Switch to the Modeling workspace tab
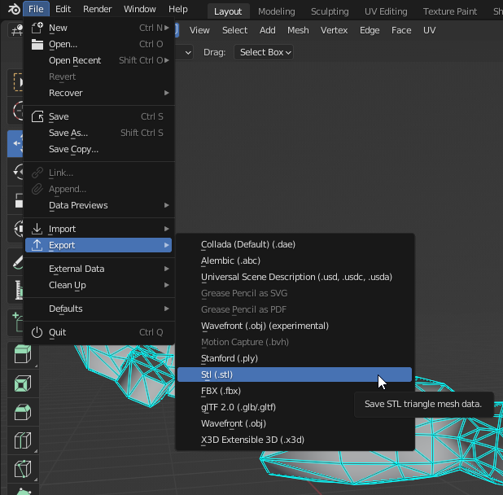 (277, 11)
